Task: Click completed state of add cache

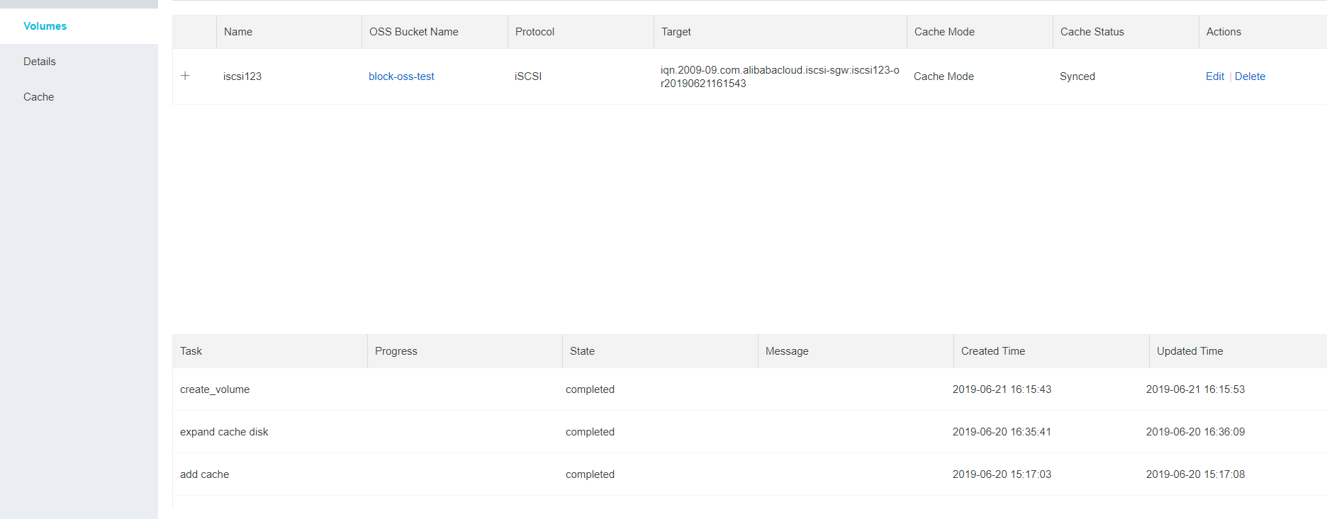Action: click(x=590, y=474)
